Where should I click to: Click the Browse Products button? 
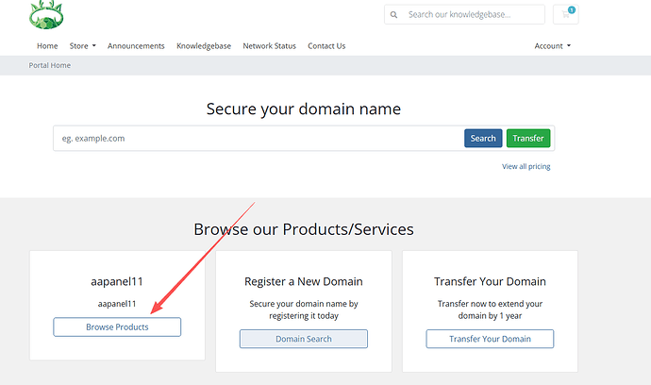click(117, 326)
